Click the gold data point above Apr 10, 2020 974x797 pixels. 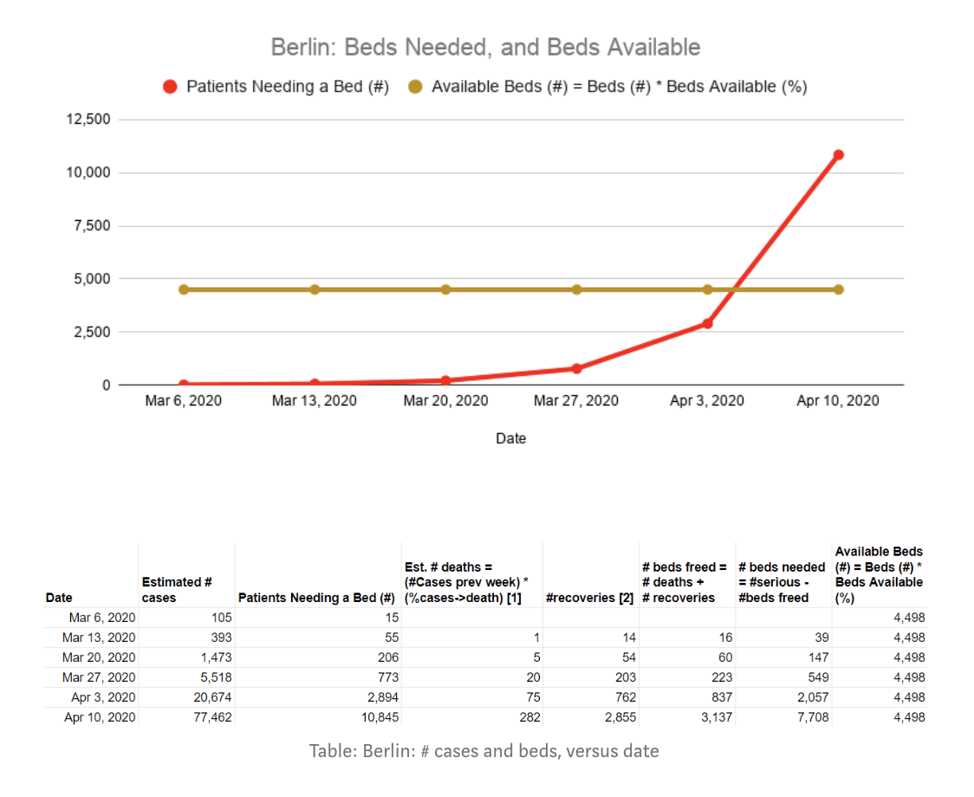pyautogui.click(x=839, y=289)
